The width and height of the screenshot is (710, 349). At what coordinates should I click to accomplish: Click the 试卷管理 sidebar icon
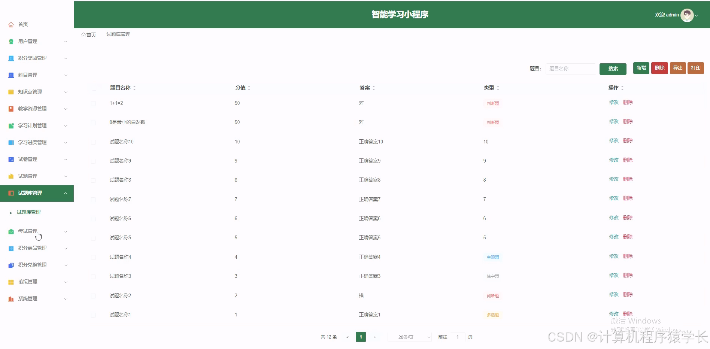click(x=10, y=159)
